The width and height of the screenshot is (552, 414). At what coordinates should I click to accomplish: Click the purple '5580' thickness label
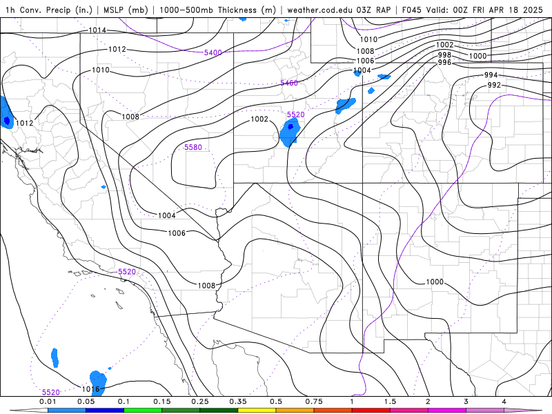(x=193, y=147)
